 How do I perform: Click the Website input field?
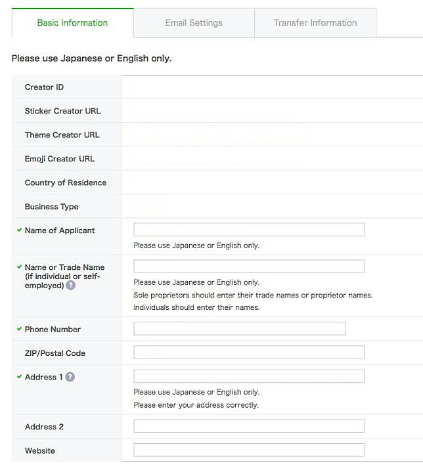(249, 450)
